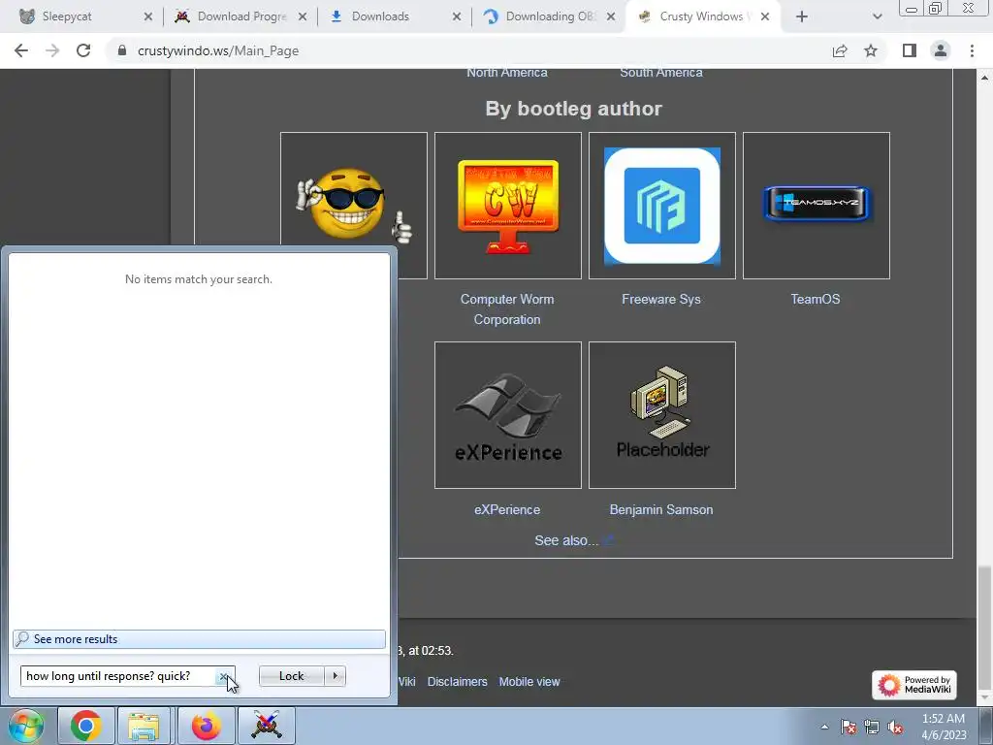
Task: Follow the Benjamin Samson link
Action: coord(661,509)
